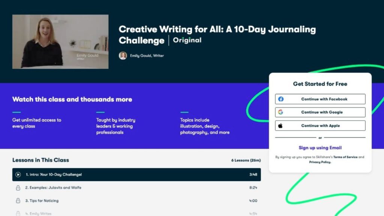Screen dimensions: 384x216
Task: Click the Get unlimited access to every class text
Action: pos(37,123)
